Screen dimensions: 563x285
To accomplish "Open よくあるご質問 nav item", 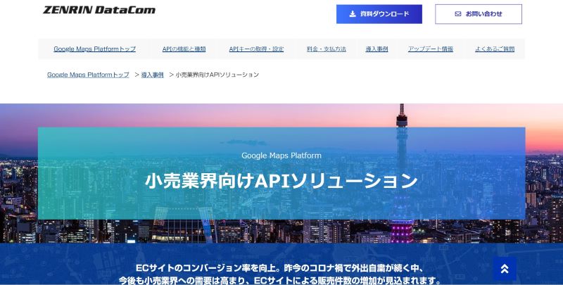I will click(495, 49).
